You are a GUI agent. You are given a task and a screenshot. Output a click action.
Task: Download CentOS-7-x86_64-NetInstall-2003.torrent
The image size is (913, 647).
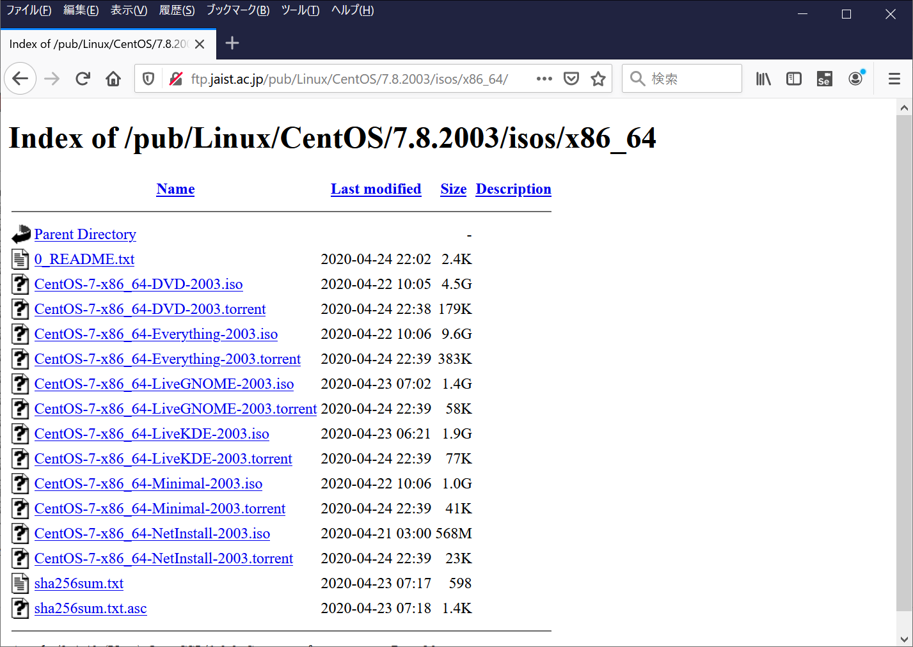point(164,558)
